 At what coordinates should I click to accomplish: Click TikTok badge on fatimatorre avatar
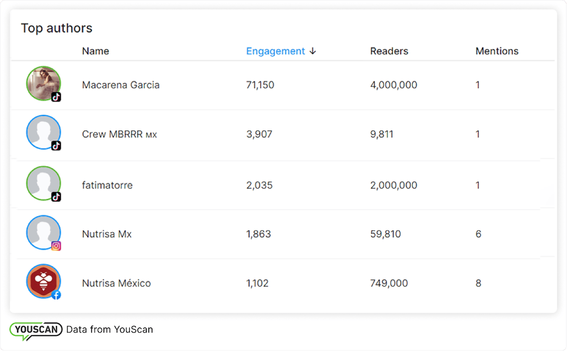coord(56,197)
